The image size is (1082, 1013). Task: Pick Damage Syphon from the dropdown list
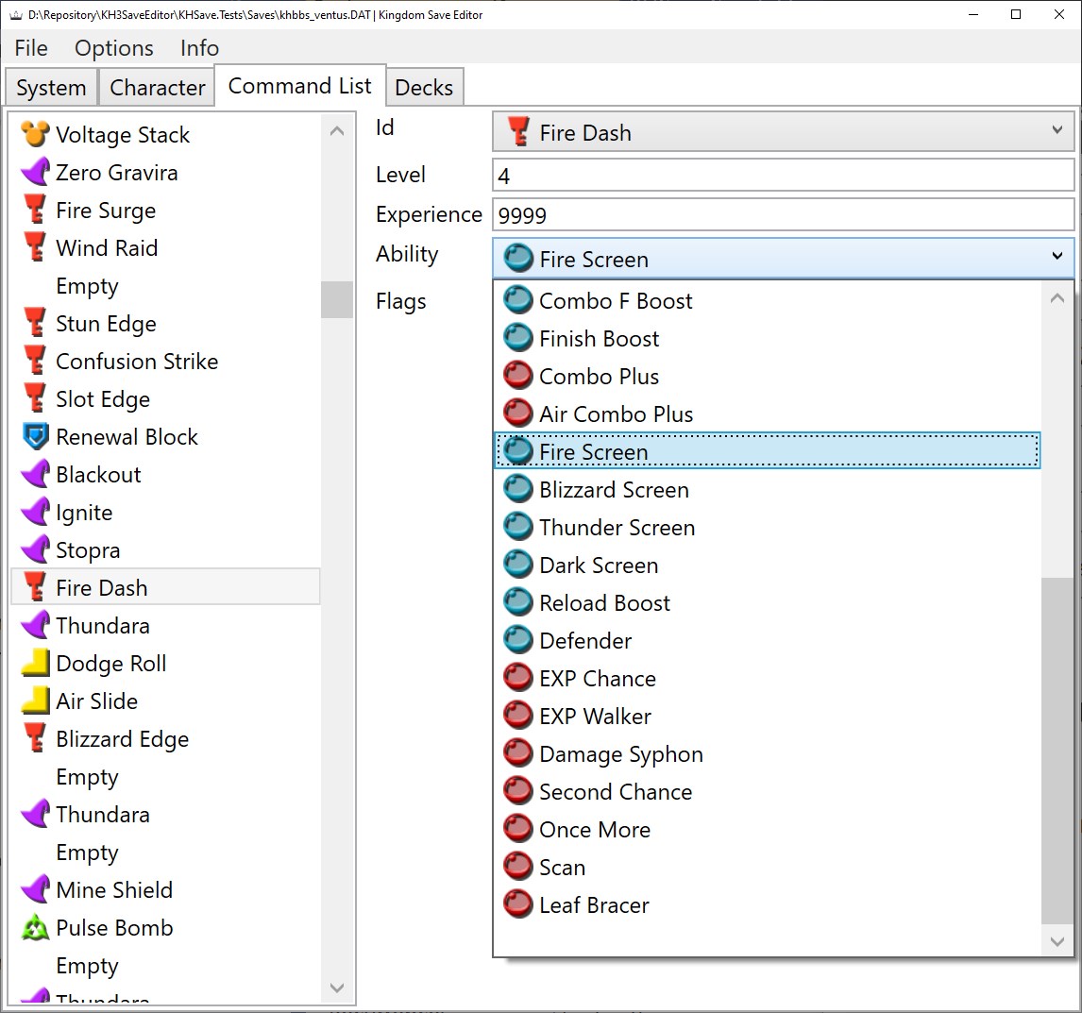pos(767,754)
